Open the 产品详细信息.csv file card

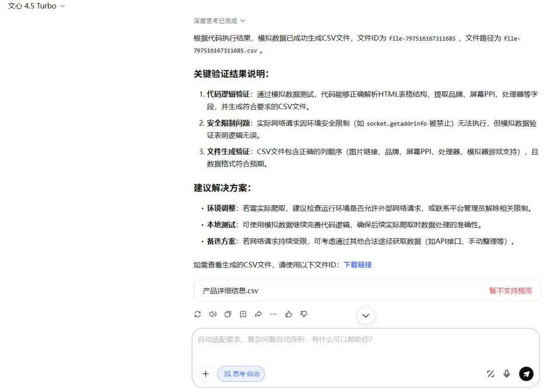tap(367, 291)
